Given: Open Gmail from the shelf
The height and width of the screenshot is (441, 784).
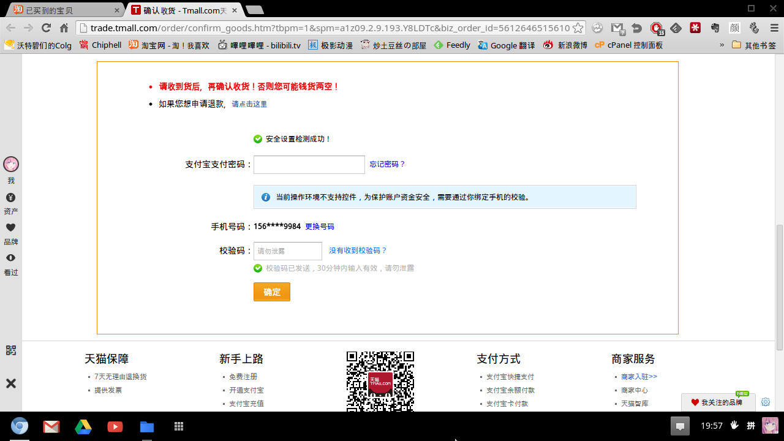Looking at the screenshot, I should click(x=51, y=426).
